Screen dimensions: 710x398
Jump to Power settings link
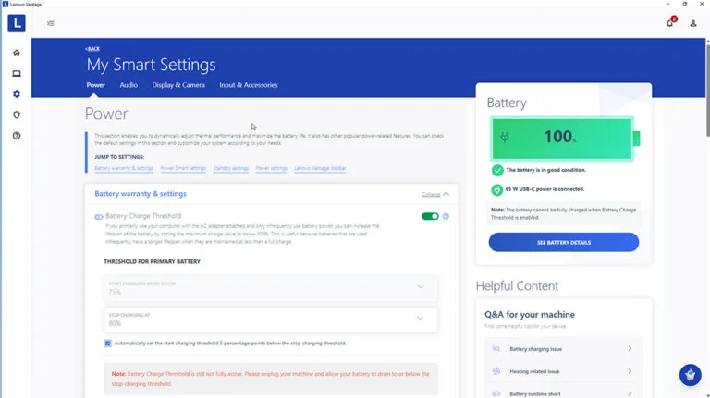pos(271,168)
